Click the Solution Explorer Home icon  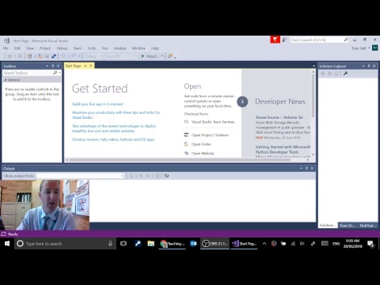336,74
